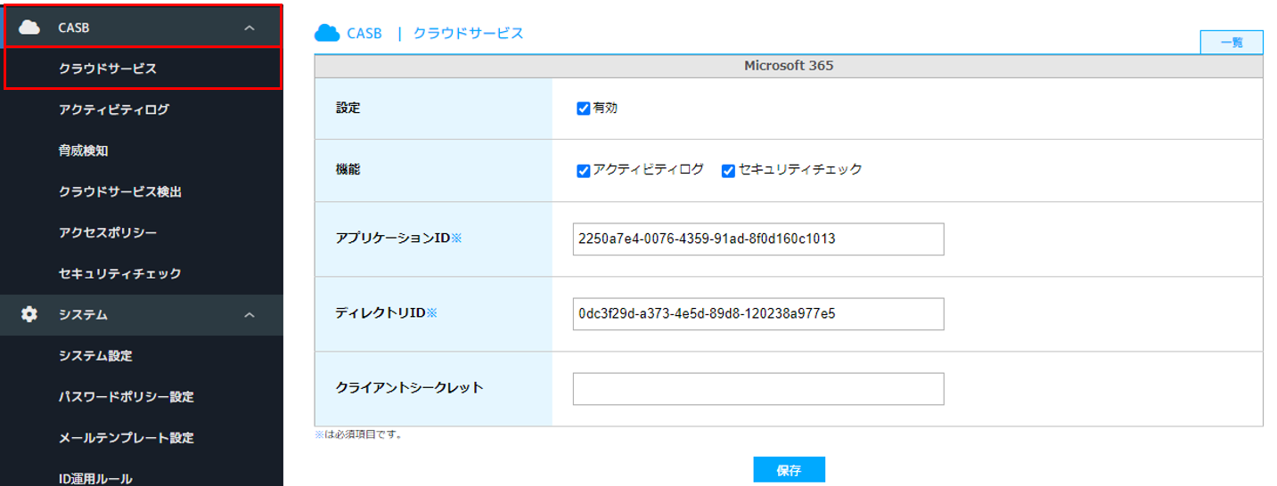The height and width of the screenshot is (486, 1277).
Task: Click the クライアントシークレット input field
Action: 758,388
